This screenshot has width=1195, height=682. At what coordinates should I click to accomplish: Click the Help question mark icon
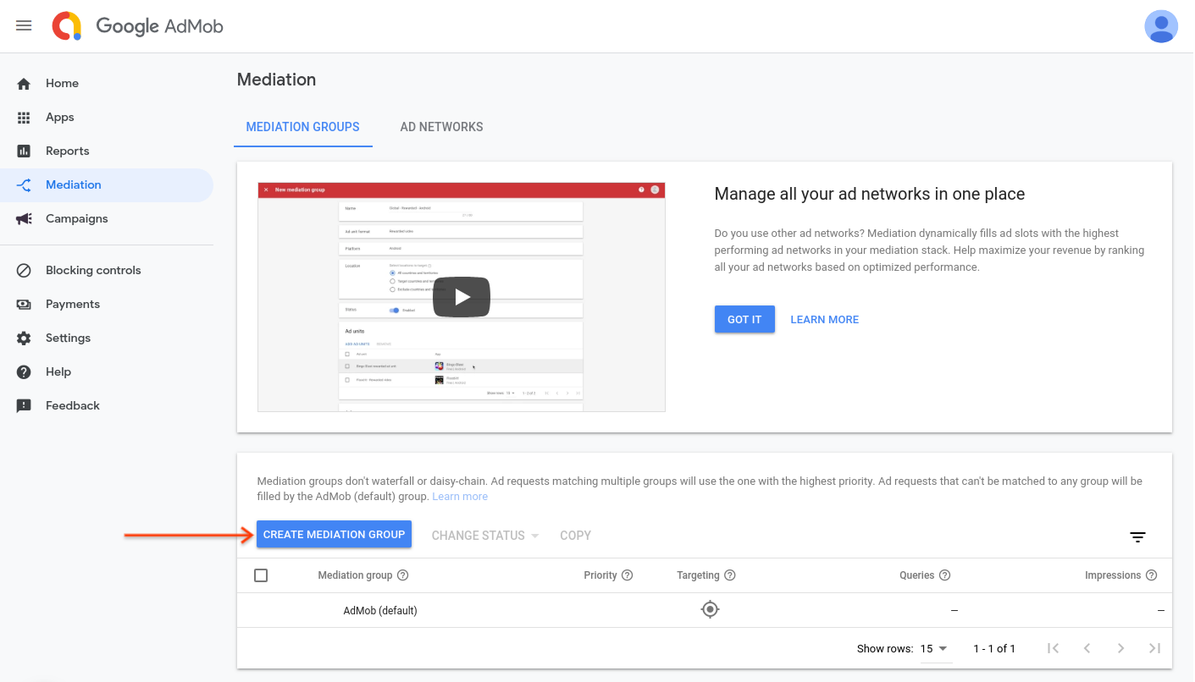point(24,372)
